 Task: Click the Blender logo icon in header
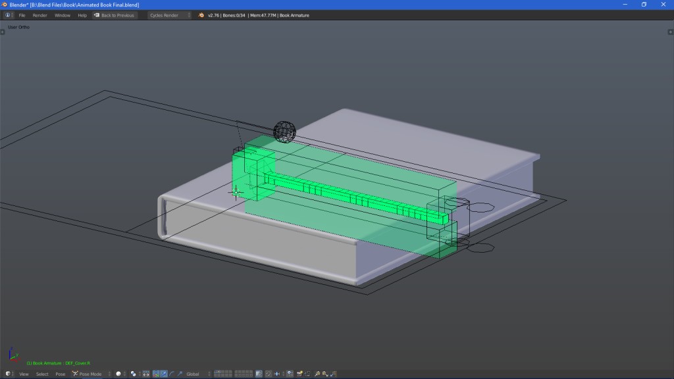201,15
